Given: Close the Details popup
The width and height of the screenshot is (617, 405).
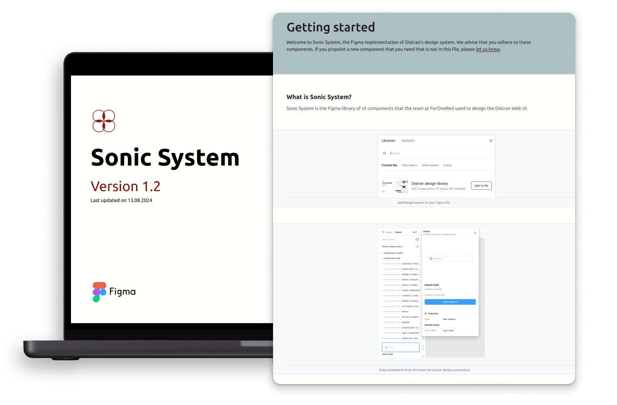Looking at the screenshot, I should click(x=475, y=233).
